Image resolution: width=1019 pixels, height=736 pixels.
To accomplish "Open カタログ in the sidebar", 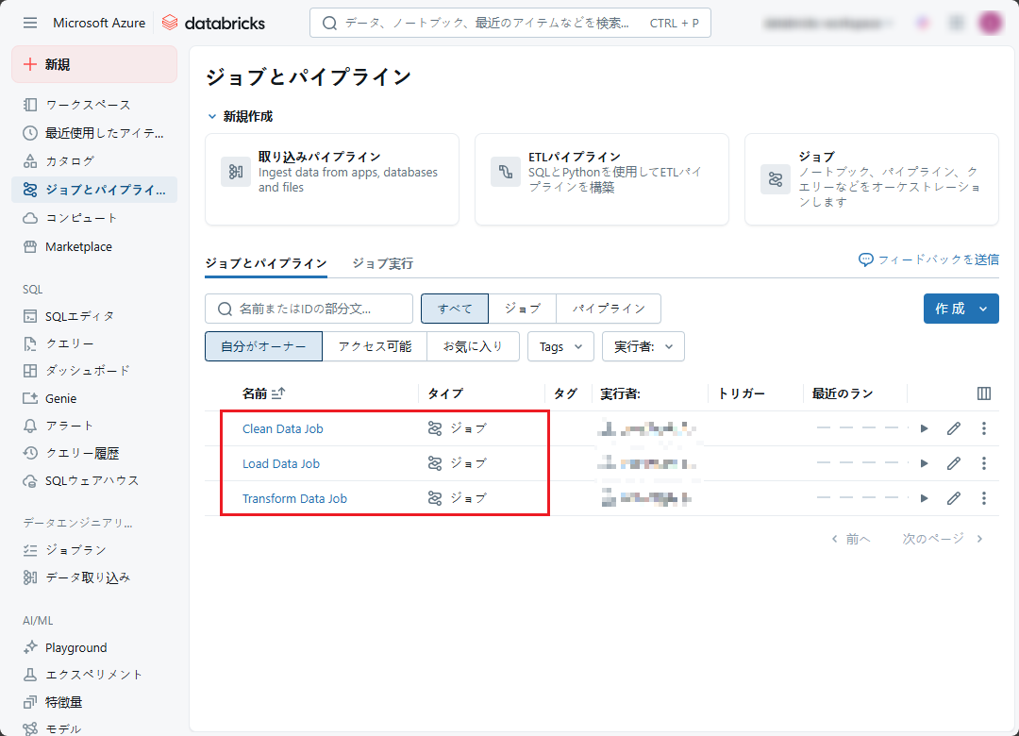I will pyautogui.click(x=70, y=161).
